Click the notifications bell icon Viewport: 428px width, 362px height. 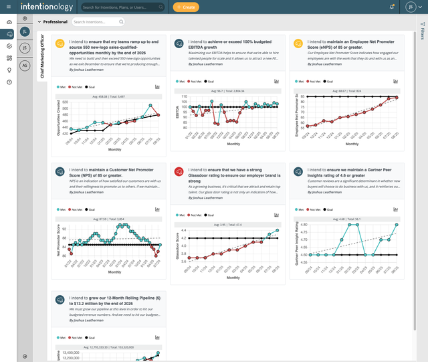pos(392,7)
